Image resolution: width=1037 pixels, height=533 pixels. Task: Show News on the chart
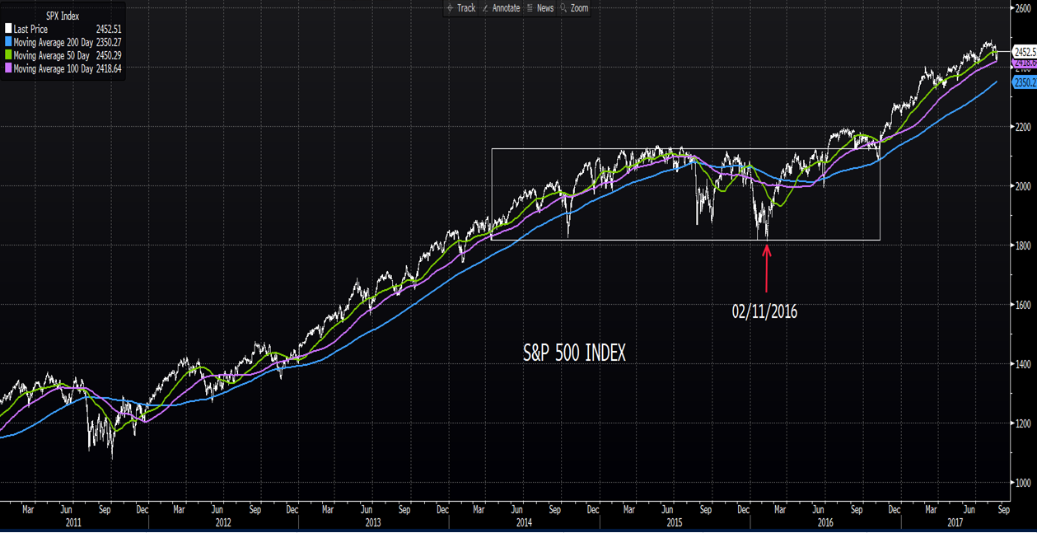pos(540,8)
